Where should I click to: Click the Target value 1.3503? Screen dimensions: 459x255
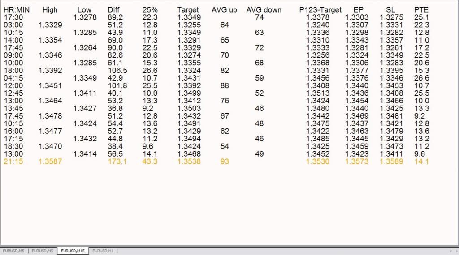pos(189,109)
